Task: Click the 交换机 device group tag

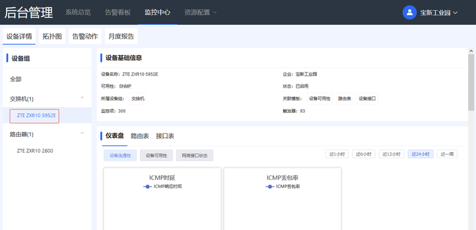Action: pyautogui.click(x=138, y=99)
